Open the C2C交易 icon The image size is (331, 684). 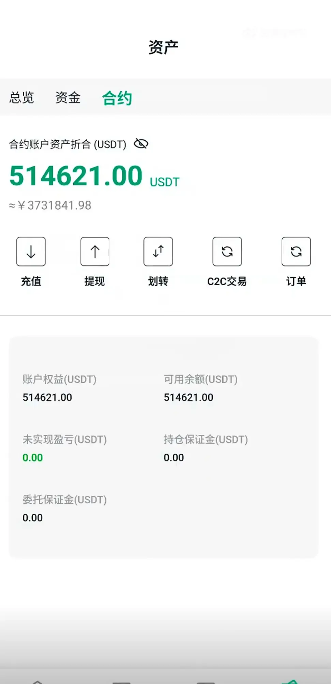[x=227, y=252]
